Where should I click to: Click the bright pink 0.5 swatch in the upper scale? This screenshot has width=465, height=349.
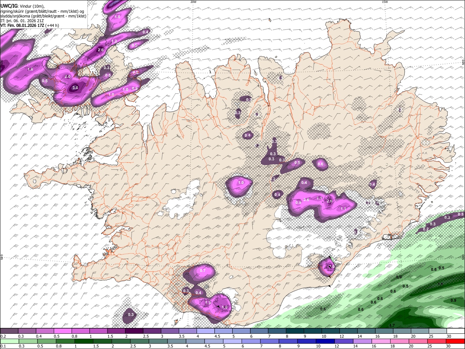coord(63,331)
